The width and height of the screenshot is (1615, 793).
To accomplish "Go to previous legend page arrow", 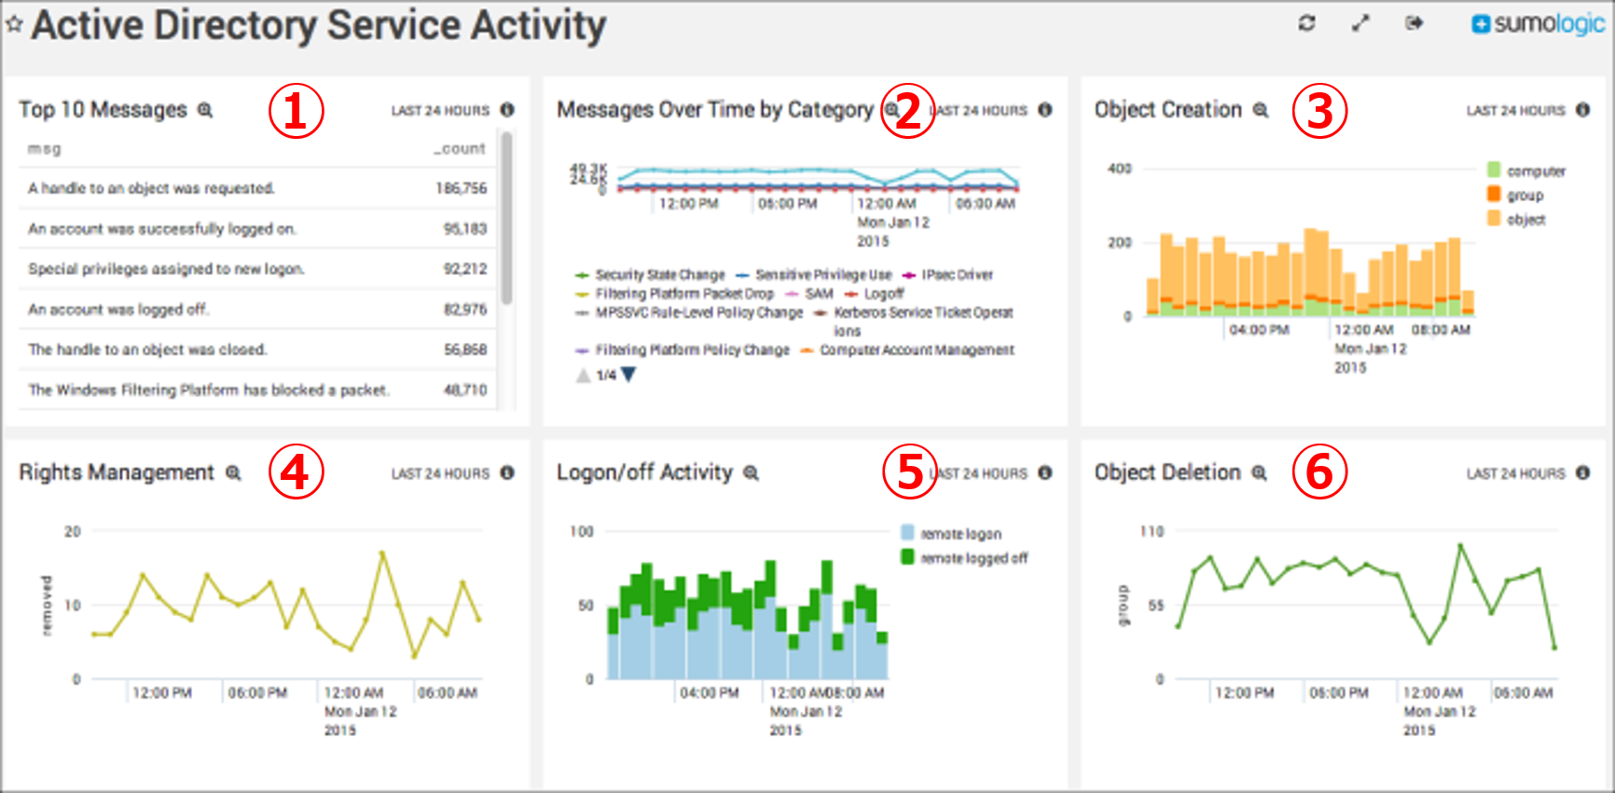I will 583,376.
